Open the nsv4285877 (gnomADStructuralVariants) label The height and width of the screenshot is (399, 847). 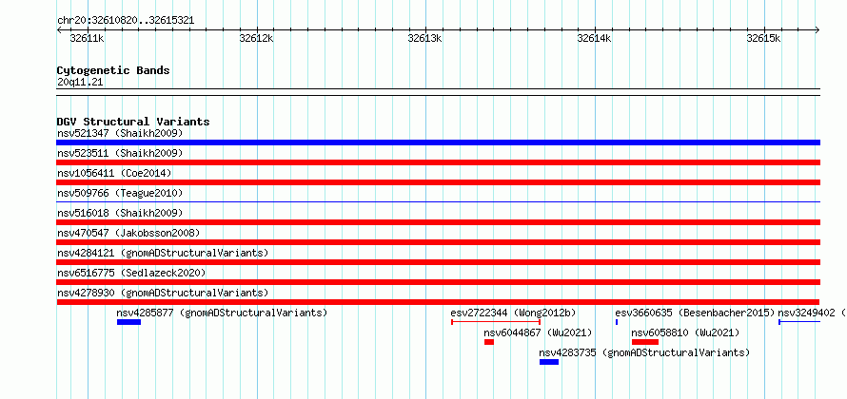(x=222, y=313)
